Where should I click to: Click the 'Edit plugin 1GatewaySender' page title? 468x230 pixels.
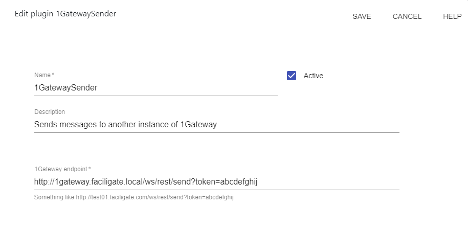coord(64,14)
